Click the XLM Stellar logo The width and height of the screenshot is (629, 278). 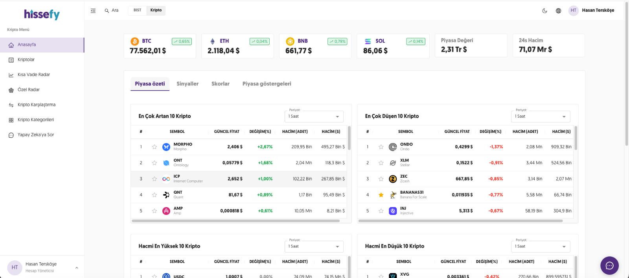393,163
